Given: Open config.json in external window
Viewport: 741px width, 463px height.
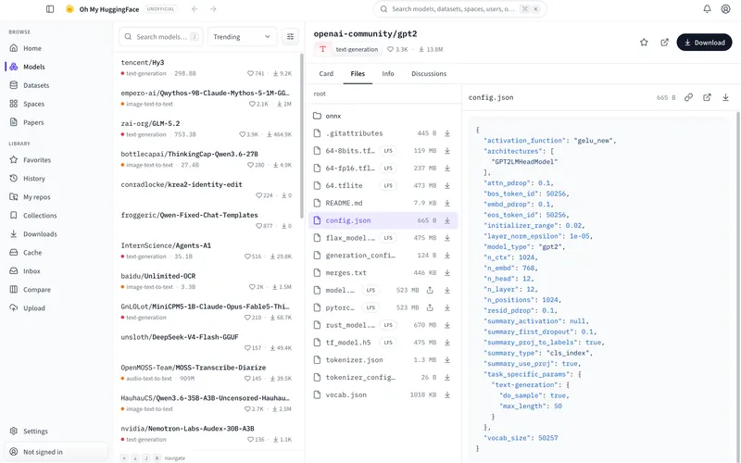Looking at the screenshot, I should point(707,97).
